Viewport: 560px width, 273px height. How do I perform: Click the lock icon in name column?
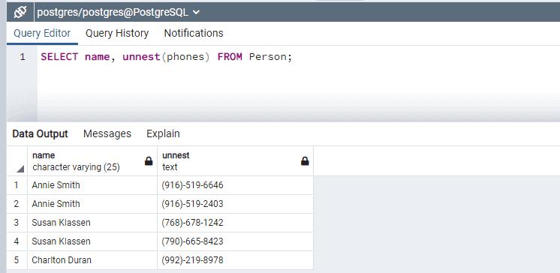[x=149, y=161]
